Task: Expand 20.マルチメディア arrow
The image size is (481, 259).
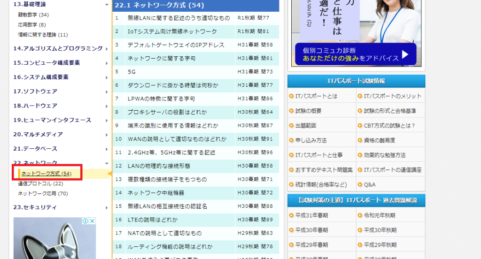Action: coord(107,135)
